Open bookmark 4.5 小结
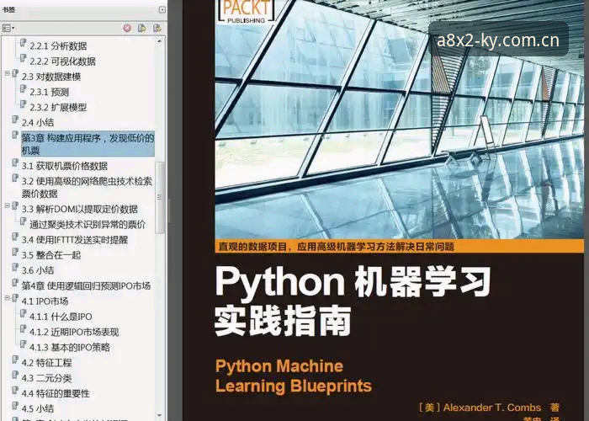This screenshot has width=589, height=421. click(x=38, y=408)
